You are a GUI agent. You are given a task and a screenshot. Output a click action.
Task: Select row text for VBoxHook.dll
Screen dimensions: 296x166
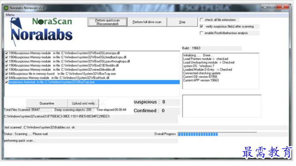tap(59, 78)
